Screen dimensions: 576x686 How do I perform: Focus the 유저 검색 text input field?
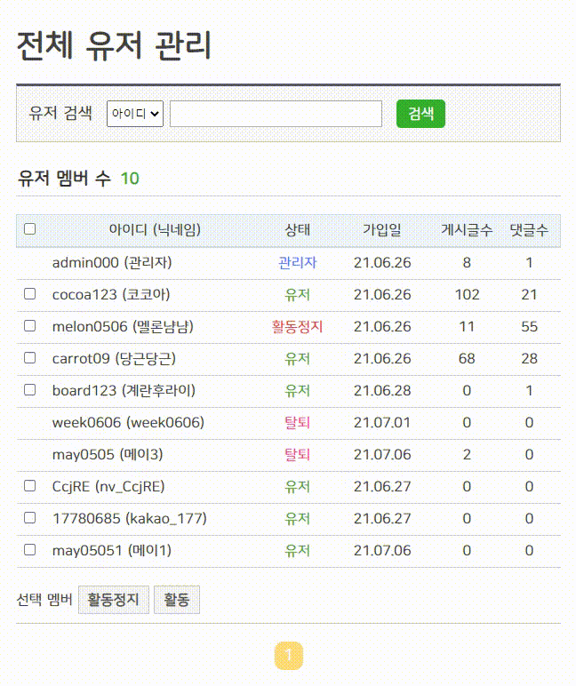pos(276,114)
